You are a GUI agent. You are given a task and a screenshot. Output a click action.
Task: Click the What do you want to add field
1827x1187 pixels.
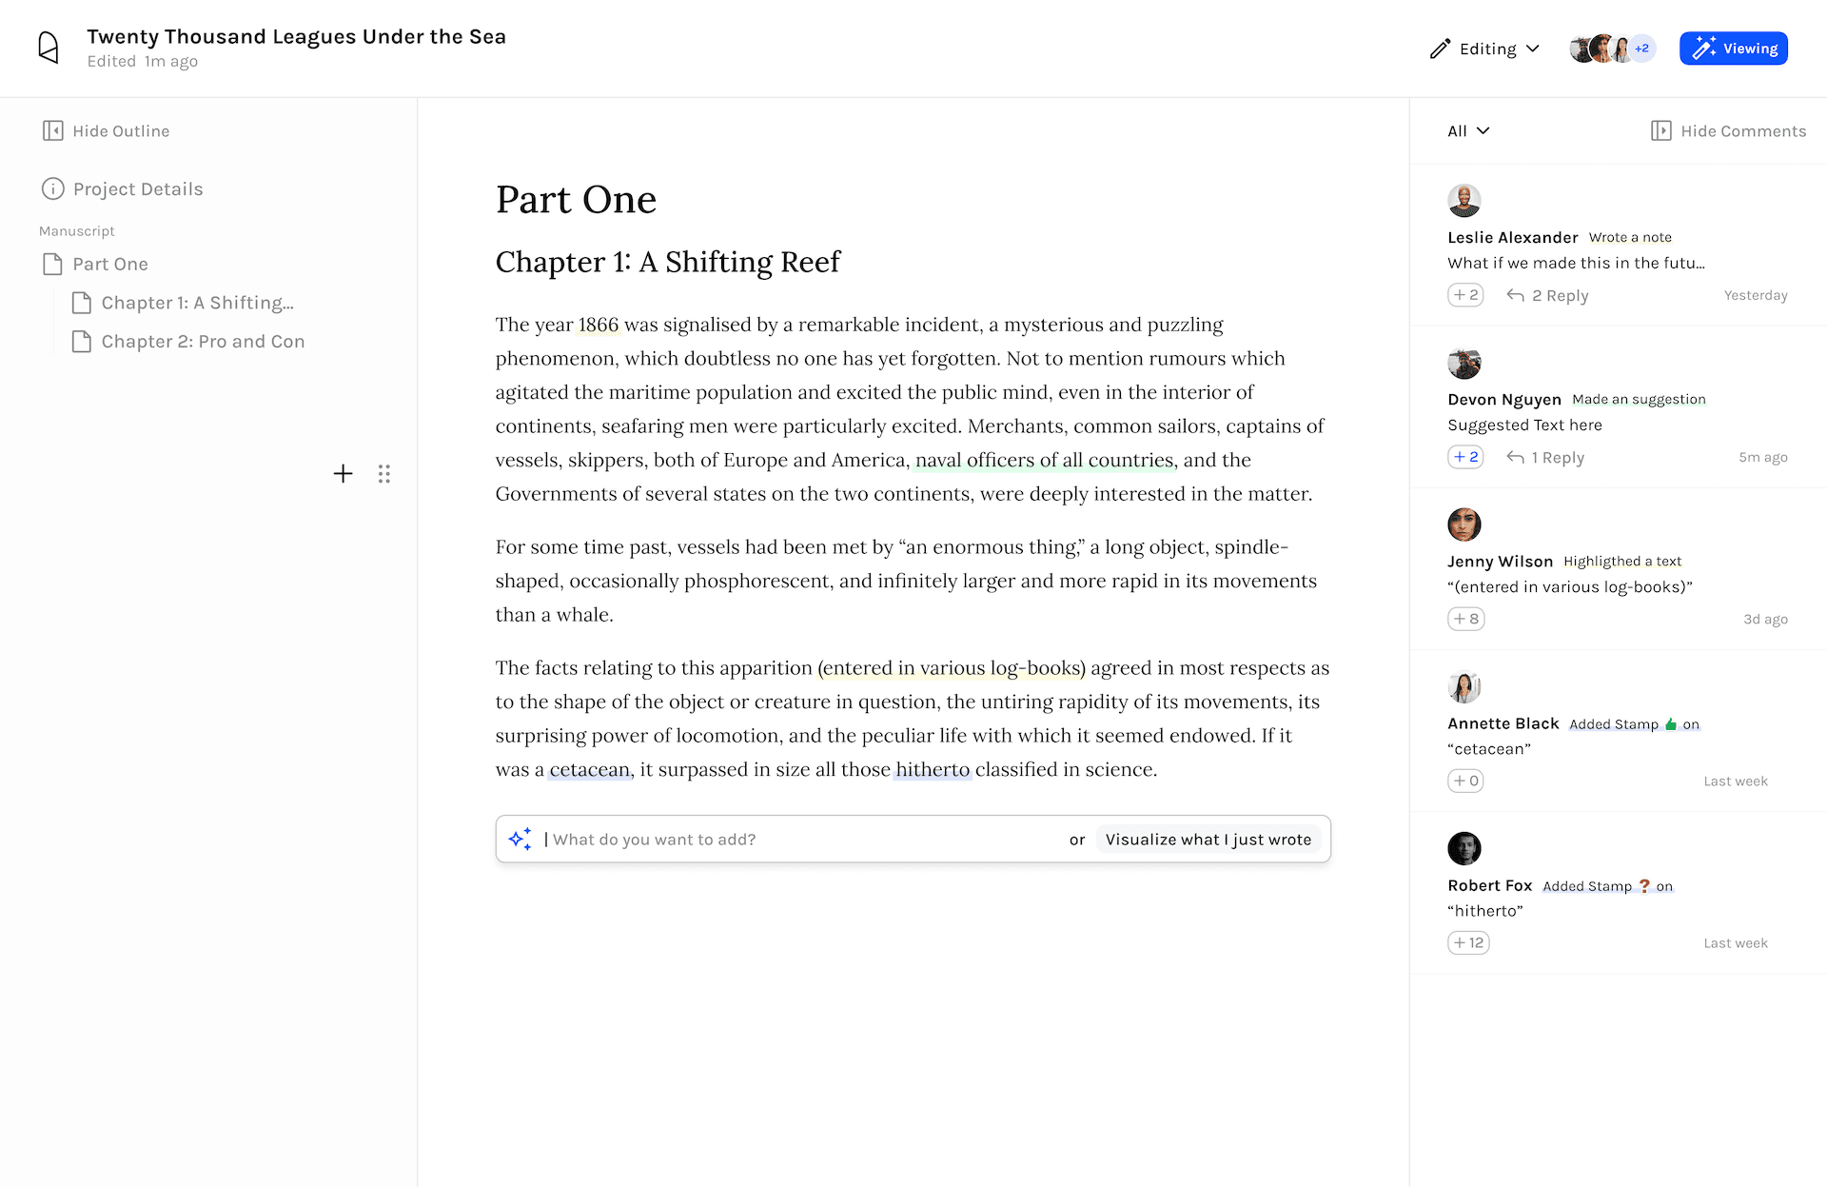[799, 839]
